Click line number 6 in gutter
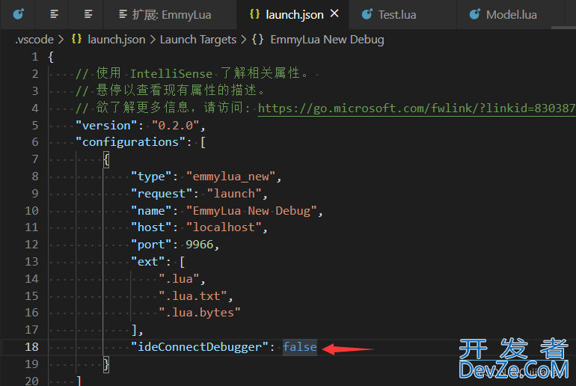576x386 pixels. (35, 142)
